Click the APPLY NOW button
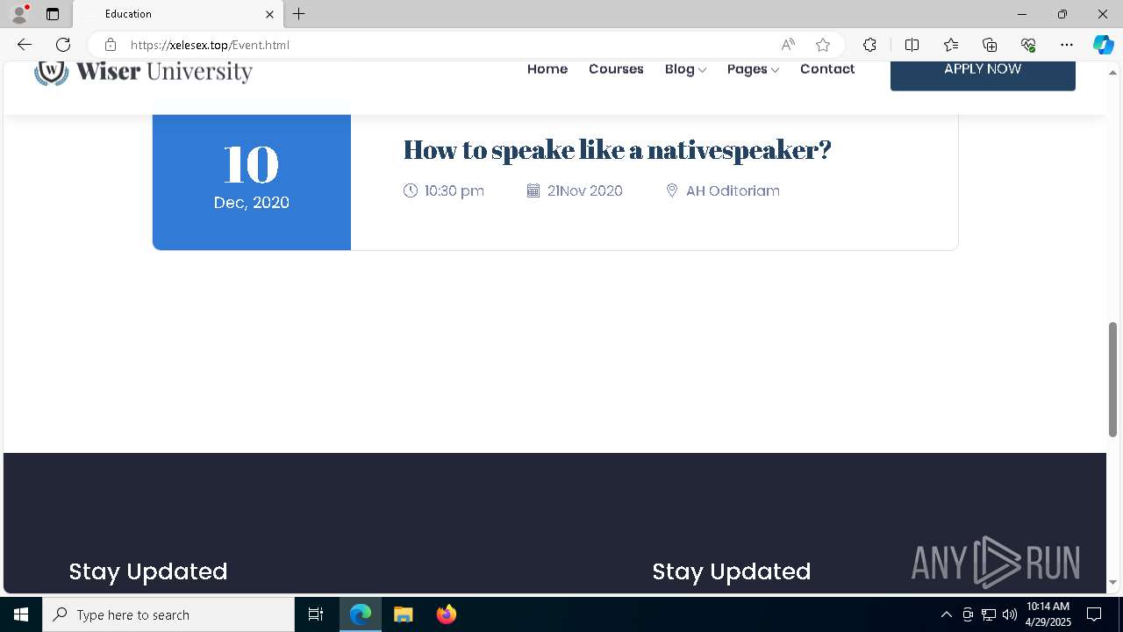The height and width of the screenshot is (632, 1123). tap(983, 75)
